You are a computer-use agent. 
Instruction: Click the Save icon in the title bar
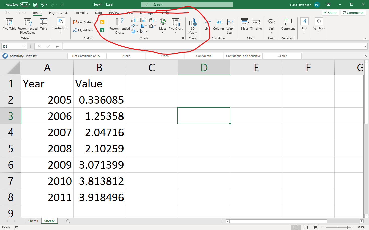(x=35, y=5)
